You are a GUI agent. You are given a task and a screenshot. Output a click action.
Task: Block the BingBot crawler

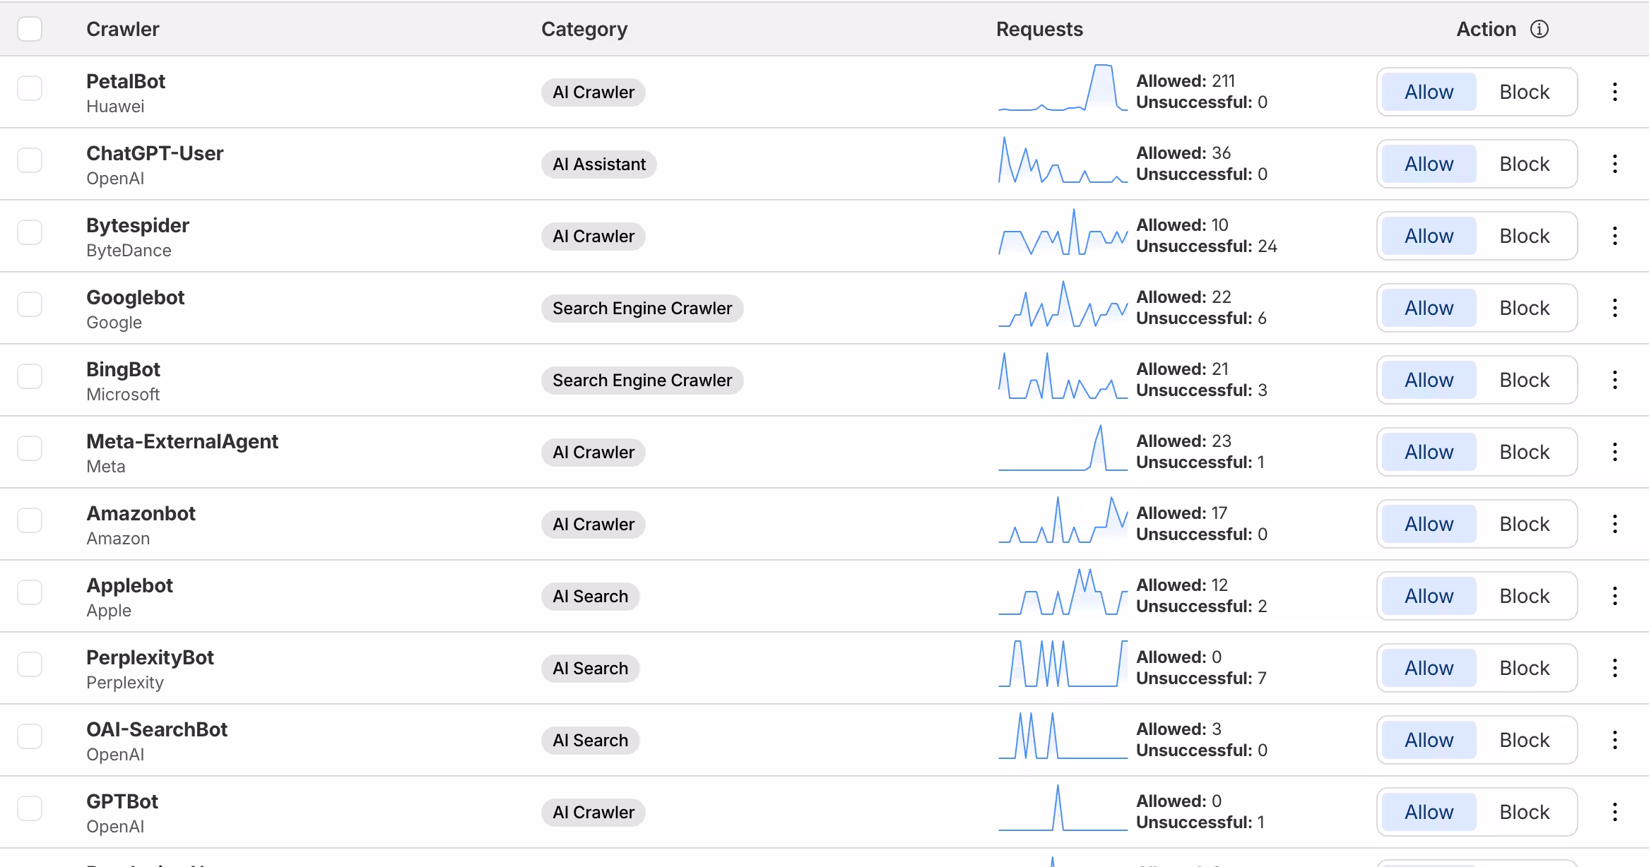click(1525, 380)
